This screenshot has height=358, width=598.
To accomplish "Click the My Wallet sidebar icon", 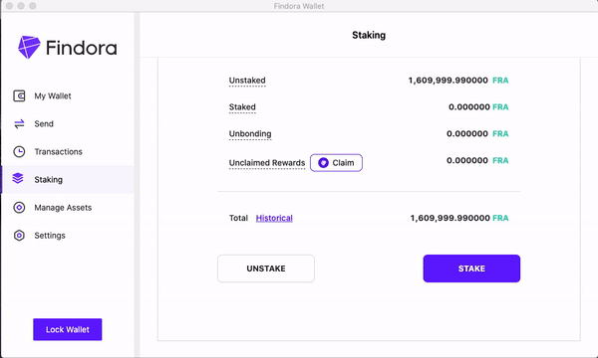I will (19, 95).
